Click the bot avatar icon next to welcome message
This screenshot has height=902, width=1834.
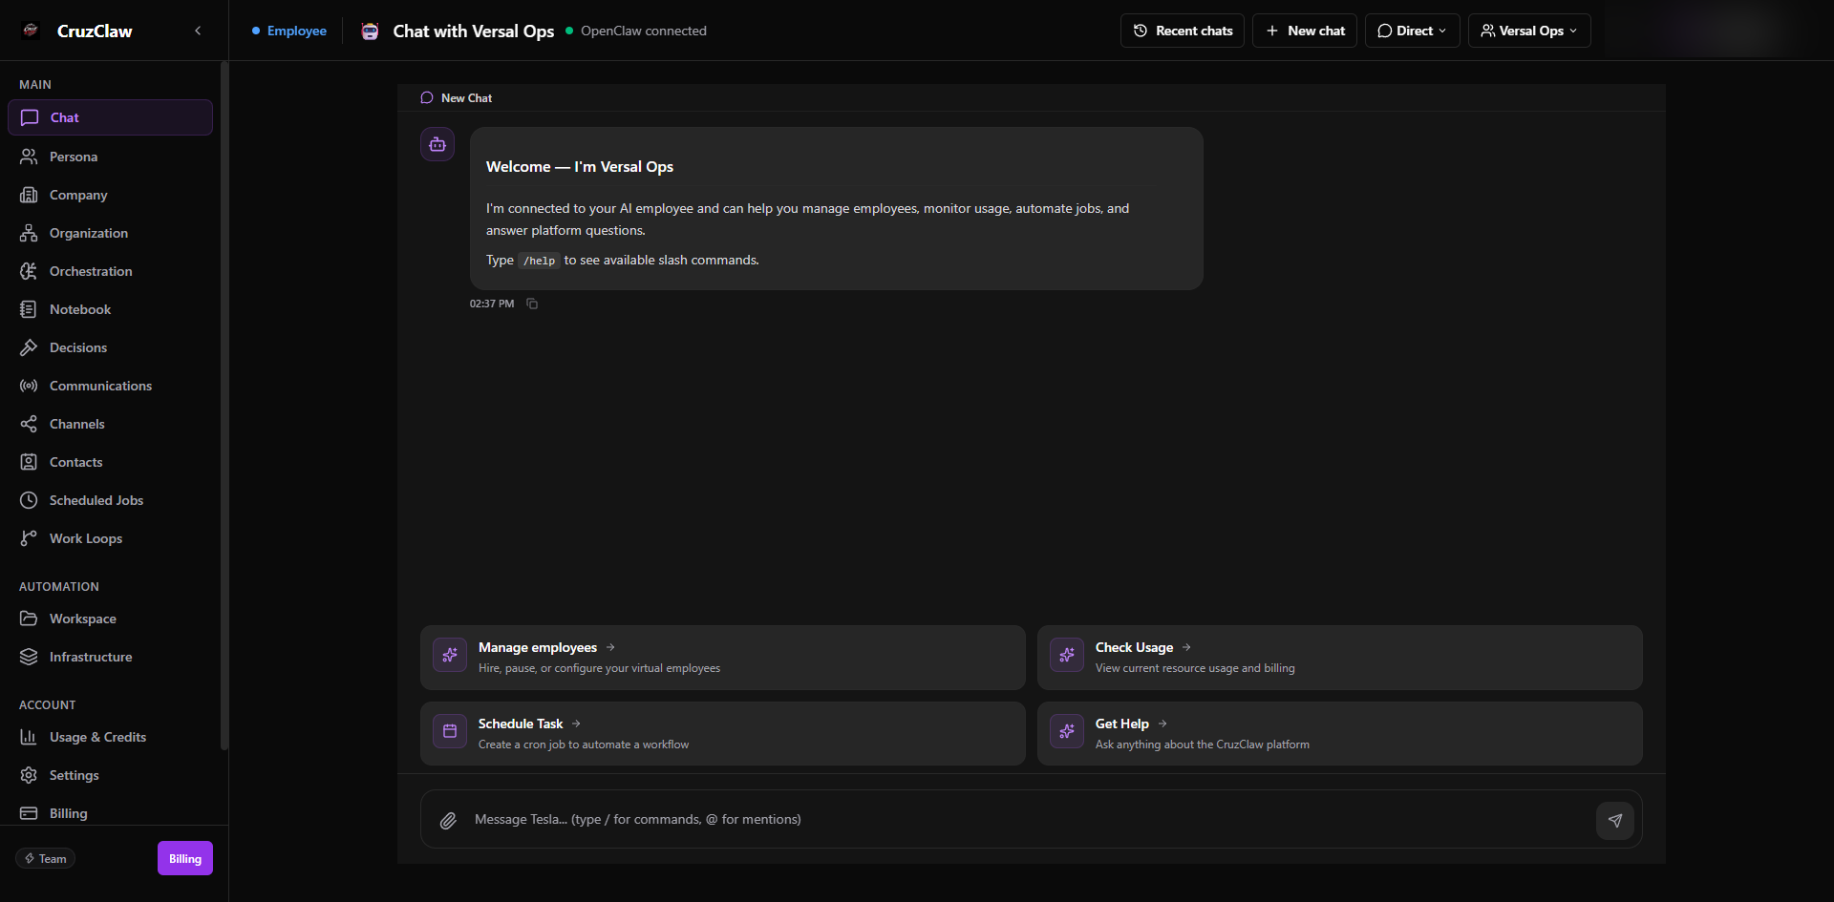(x=437, y=144)
